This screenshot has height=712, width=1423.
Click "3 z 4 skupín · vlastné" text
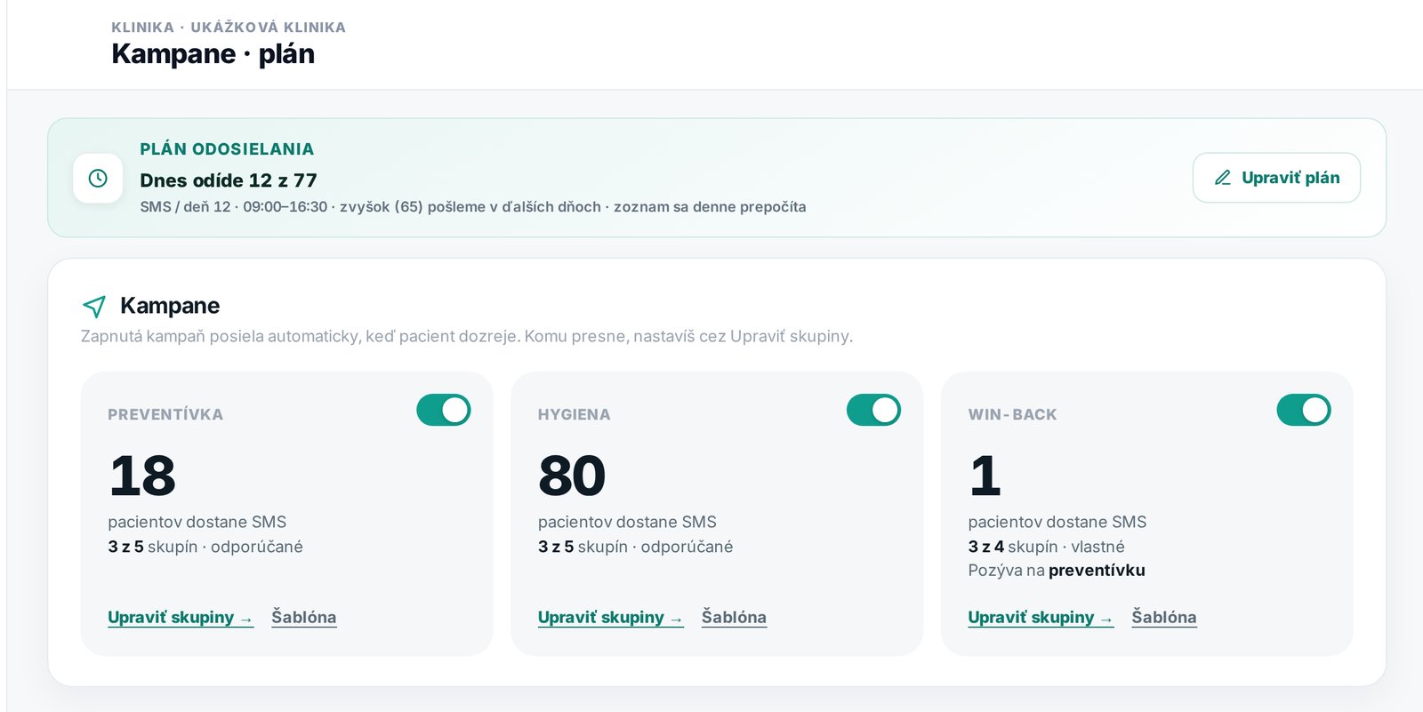point(1046,547)
